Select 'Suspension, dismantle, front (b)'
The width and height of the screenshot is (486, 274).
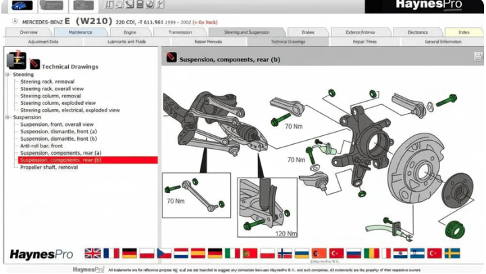click(59, 139)
